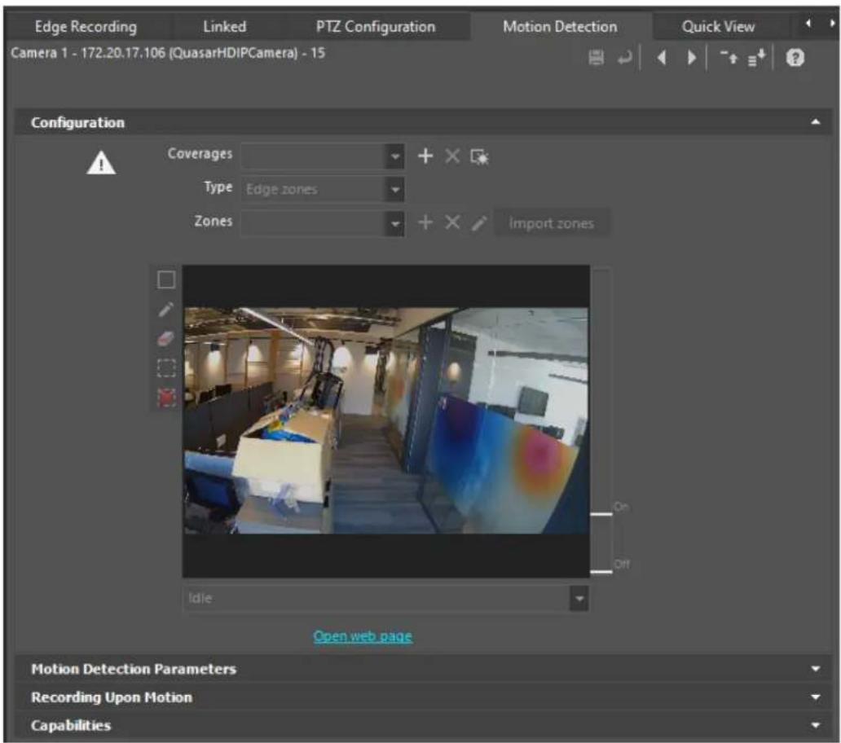
Task: Remove the zone with the X icon
Action: [452, 222]
